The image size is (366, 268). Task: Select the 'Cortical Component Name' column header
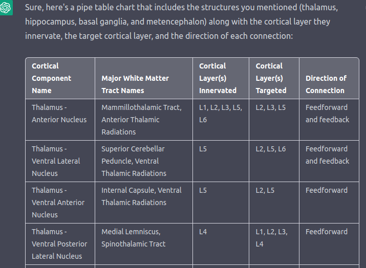tap(60, 78)
